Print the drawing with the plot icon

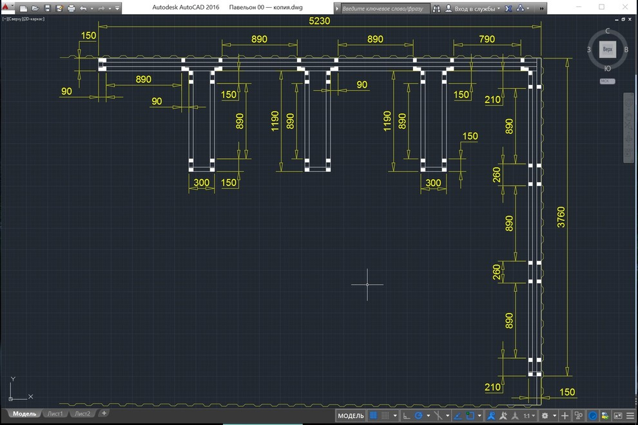(71, 8)
